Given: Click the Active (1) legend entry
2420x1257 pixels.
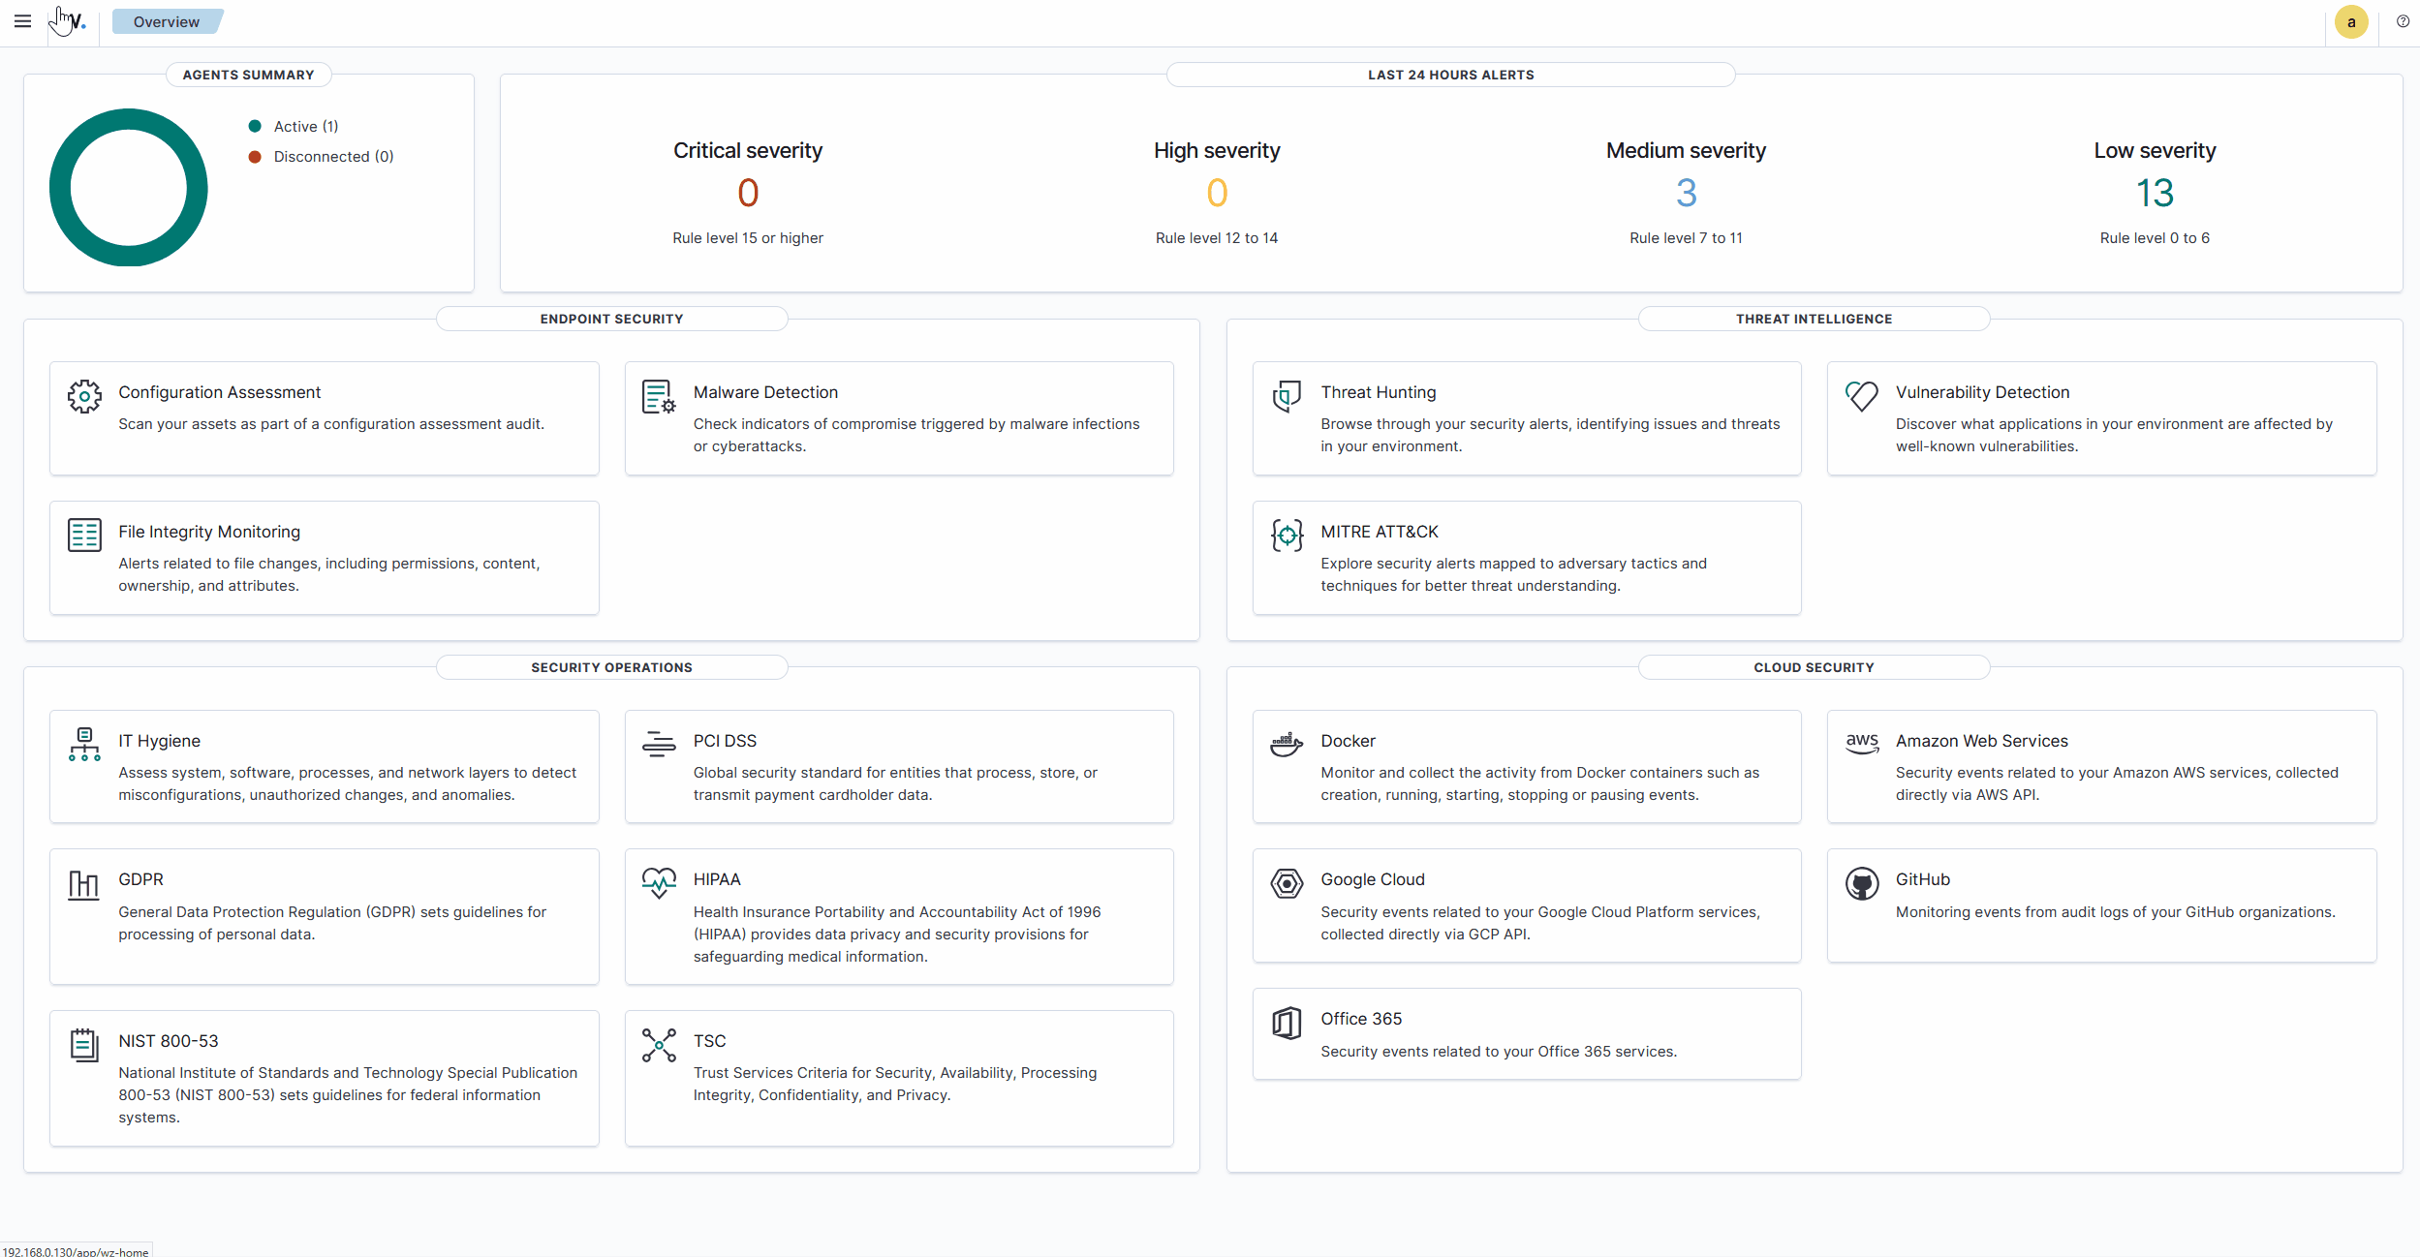Looking at the screenshot, I should 305,126.
